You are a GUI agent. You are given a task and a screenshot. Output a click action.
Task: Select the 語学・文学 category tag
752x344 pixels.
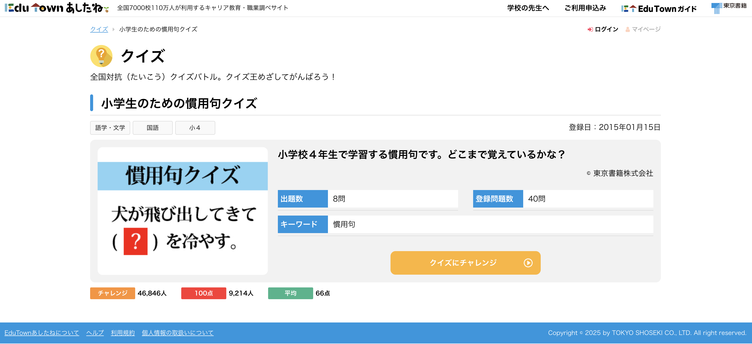(110, 128)
